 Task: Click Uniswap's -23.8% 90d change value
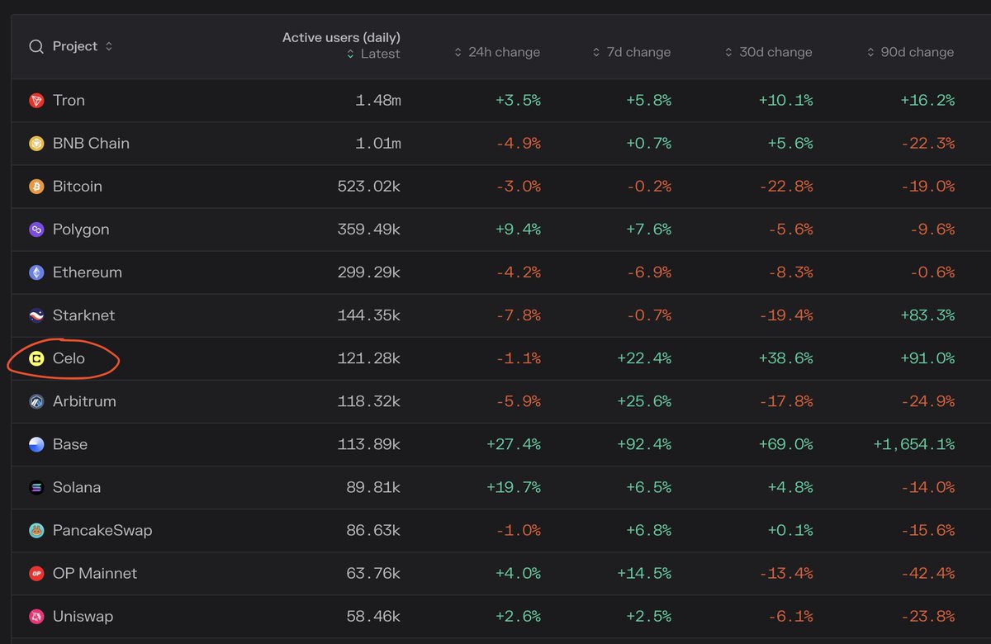tap(927, 616)
